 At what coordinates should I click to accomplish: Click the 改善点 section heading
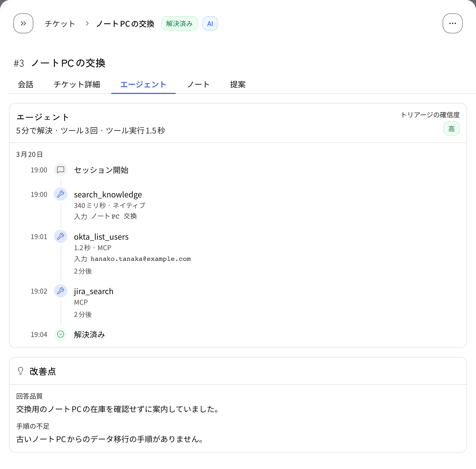tap(43, 371)
